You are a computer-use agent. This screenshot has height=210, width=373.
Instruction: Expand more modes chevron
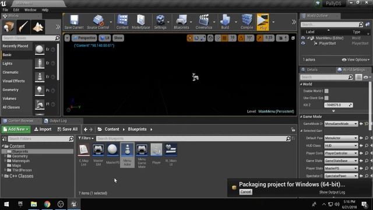(58, 27)
